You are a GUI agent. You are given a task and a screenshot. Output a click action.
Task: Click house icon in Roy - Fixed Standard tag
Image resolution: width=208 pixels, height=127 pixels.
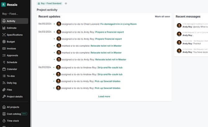click(x=39, y=3)
